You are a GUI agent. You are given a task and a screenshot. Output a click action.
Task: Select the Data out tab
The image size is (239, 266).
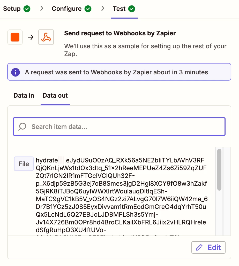(x=55, y=96)
